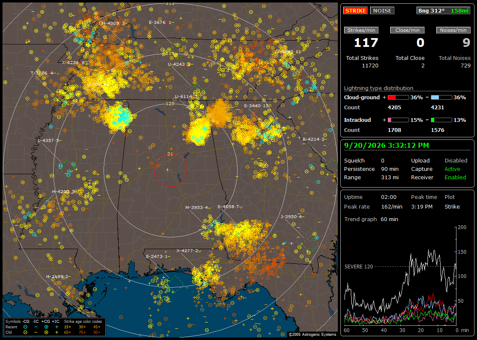This screenshot has width=477, height=340.
Task: Click the red positive cloud-ground percentage bar
Action: (x=398, y=98)
